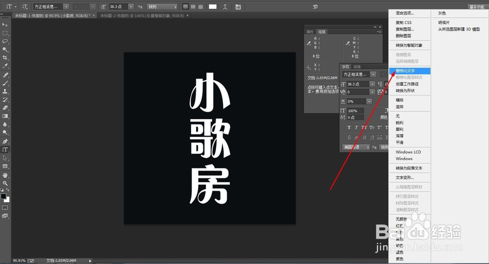489x264 pixels.
Task: Open the 基本功能 workspace switcher
Action: (477, 7)
